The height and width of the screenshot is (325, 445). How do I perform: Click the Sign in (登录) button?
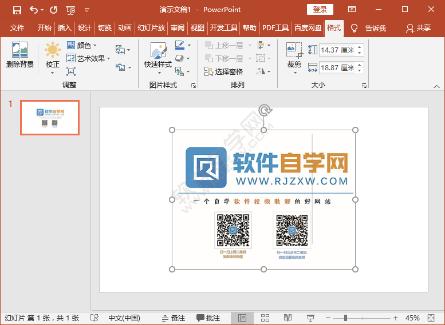click(x=320, y=10)
